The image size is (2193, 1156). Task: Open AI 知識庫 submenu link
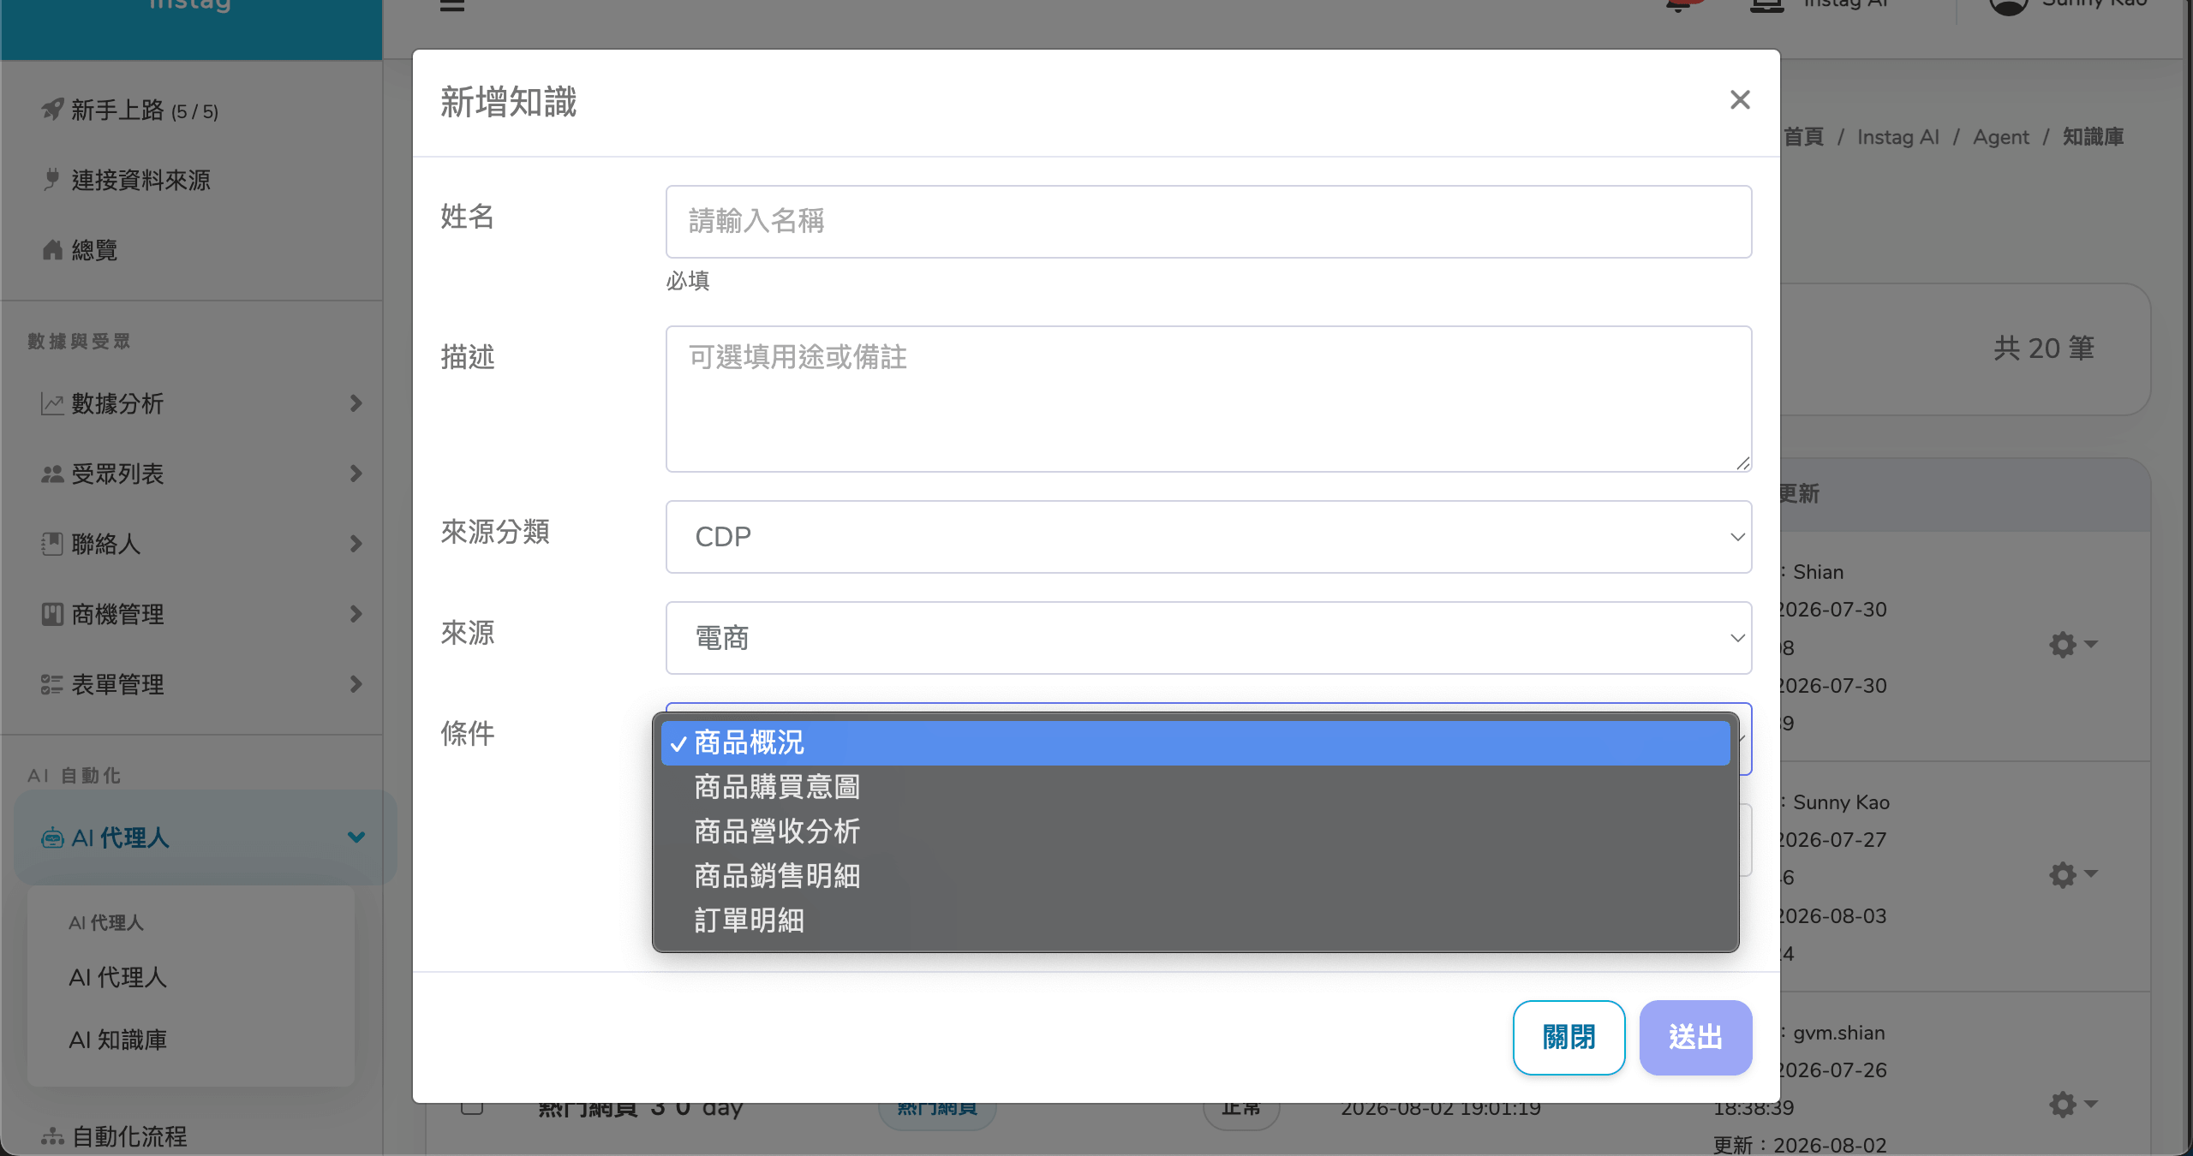tap(118, 1040)
